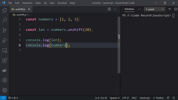Open editor More Actions ellipsis

coord(115,9)
